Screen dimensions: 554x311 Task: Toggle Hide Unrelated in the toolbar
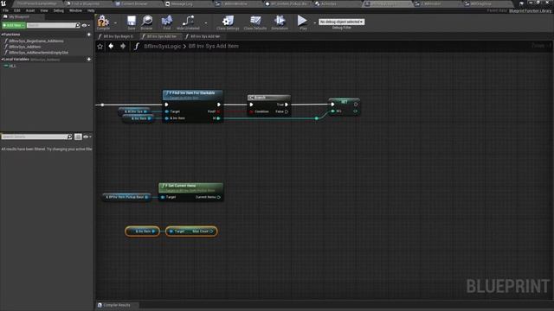[188, 22]
